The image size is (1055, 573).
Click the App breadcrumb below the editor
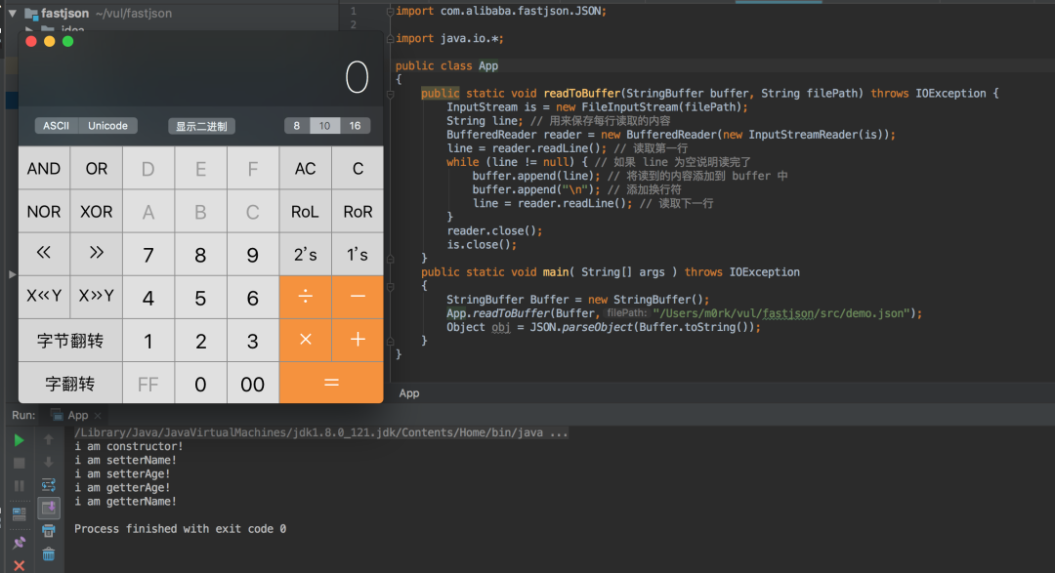click(409, 393)
